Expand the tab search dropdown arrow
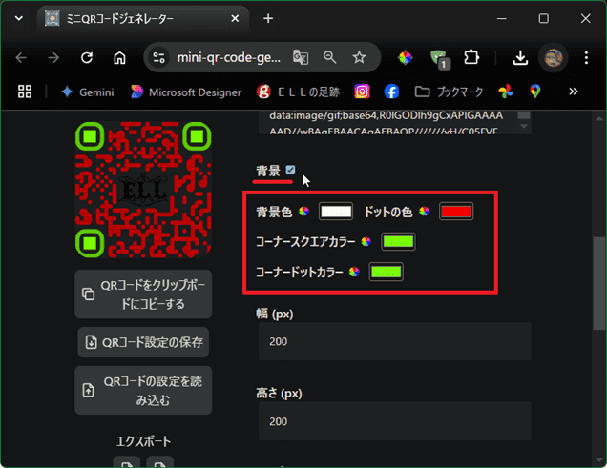Screen dimensions: 607x468 tap(18, 18)
